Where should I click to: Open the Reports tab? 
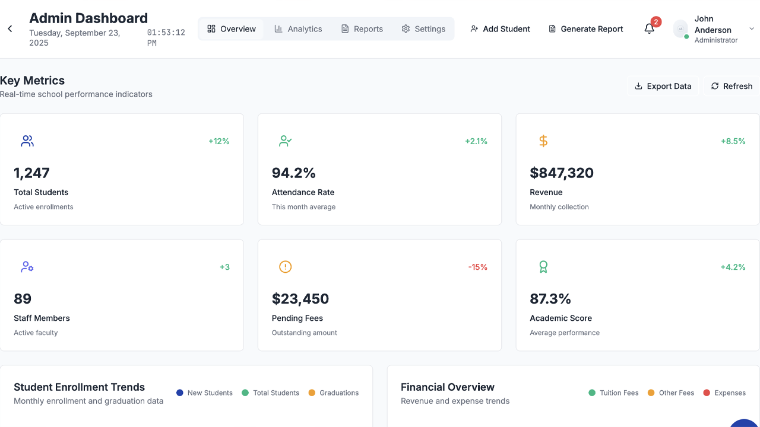coord(362,28)
